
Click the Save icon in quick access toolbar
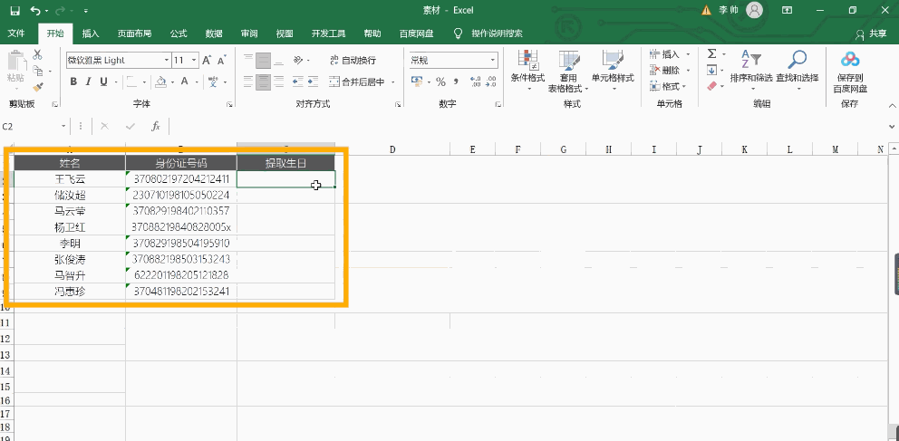(x=14, y=10)
